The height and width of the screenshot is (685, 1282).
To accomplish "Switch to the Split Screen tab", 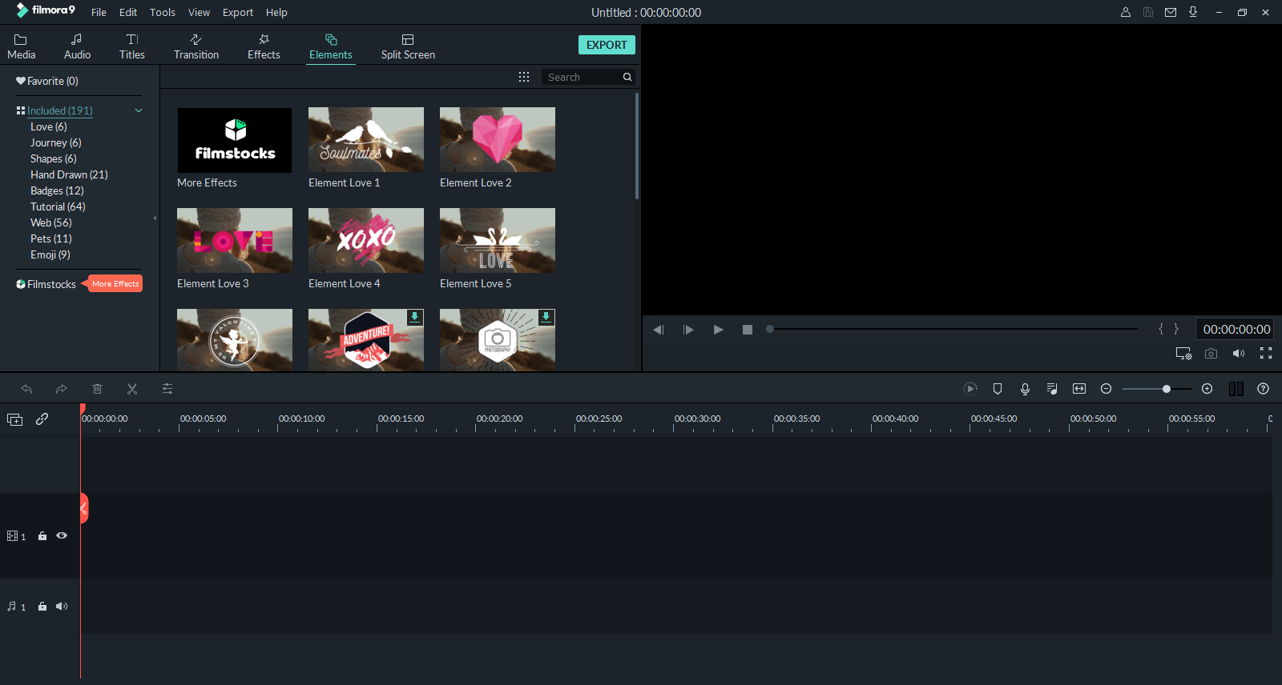I will tap(408, 46).
